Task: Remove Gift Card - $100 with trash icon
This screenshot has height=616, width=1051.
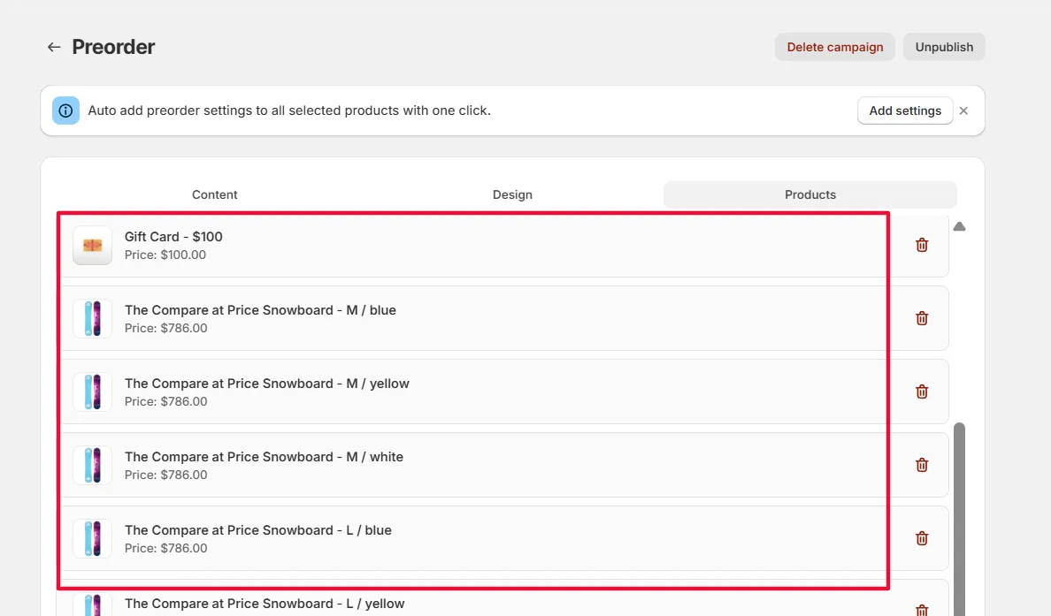Action: click(922, 245)
